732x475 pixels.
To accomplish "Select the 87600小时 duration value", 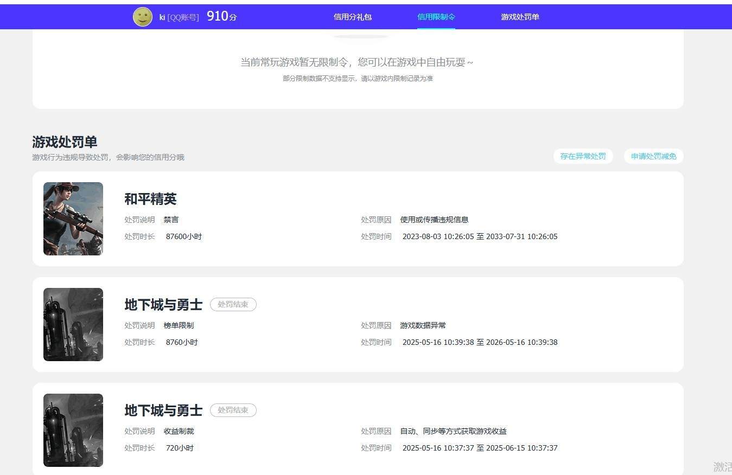I will point(184,236).
